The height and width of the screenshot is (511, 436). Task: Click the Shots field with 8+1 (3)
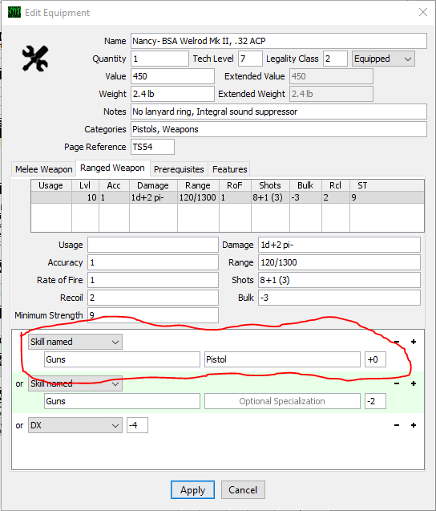(x=339, y=280)
